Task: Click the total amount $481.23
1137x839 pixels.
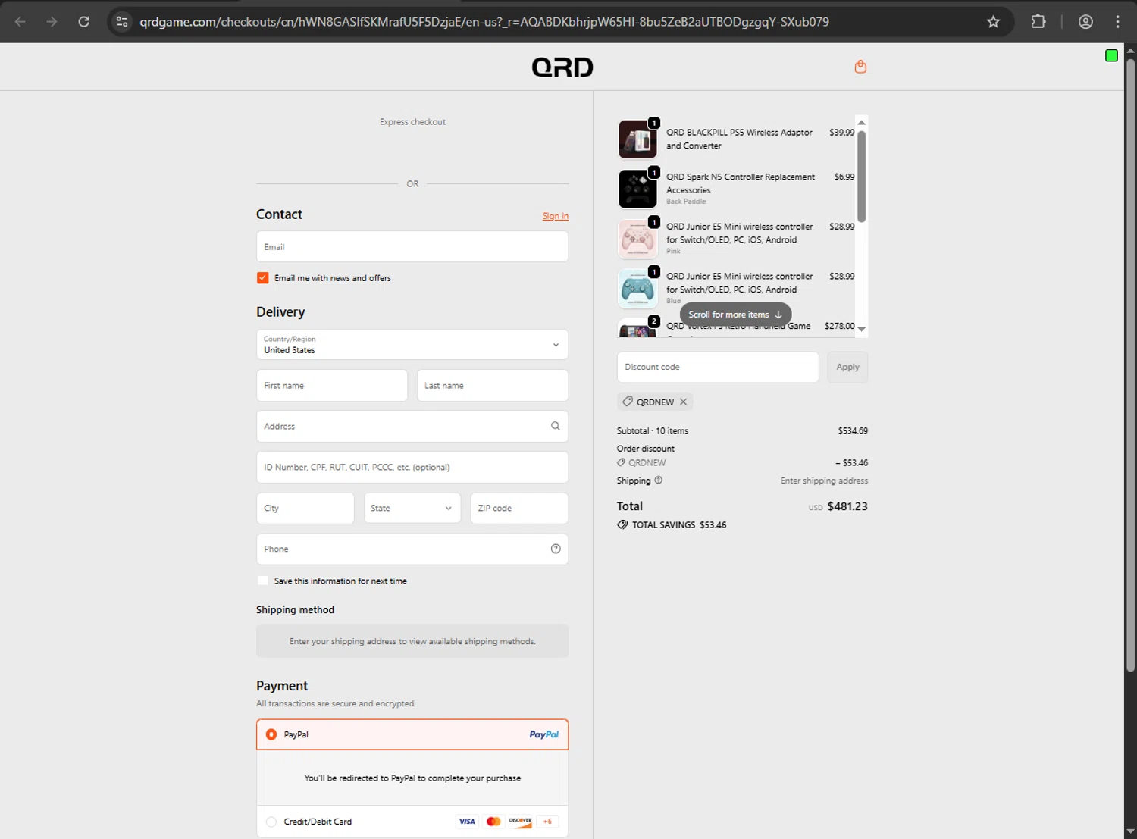Action: 847,506
